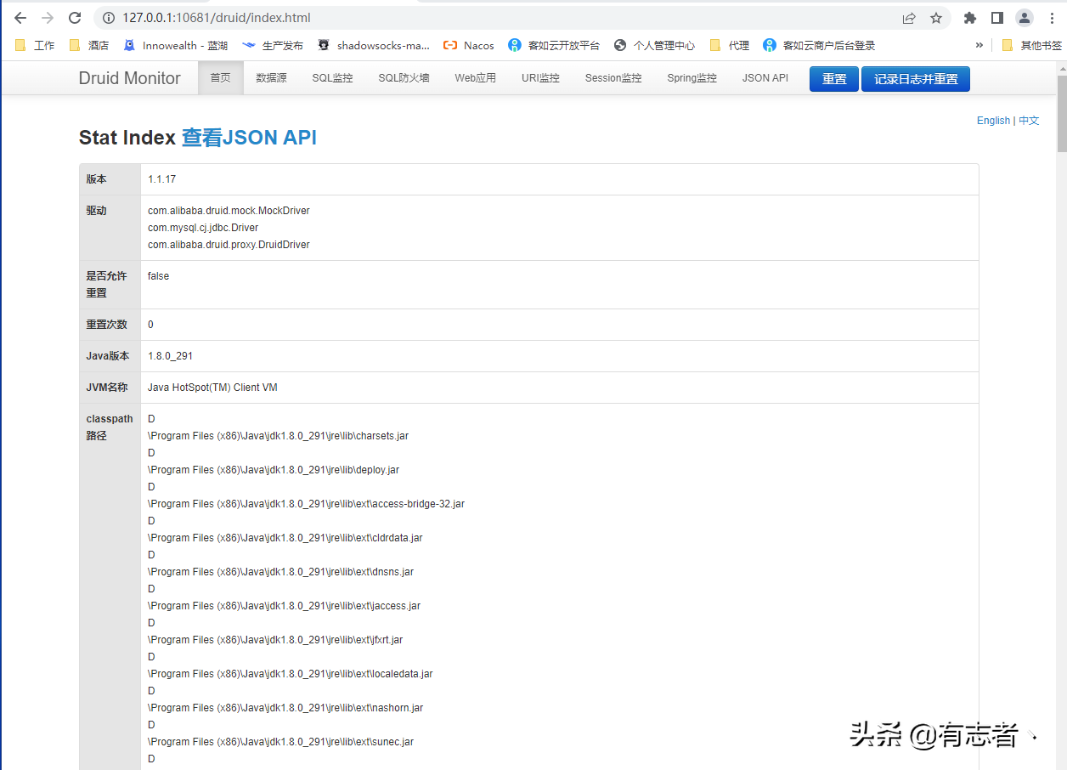The image size is (1067, 770).
Task: Open the JSON API tab
Action: 764,77
